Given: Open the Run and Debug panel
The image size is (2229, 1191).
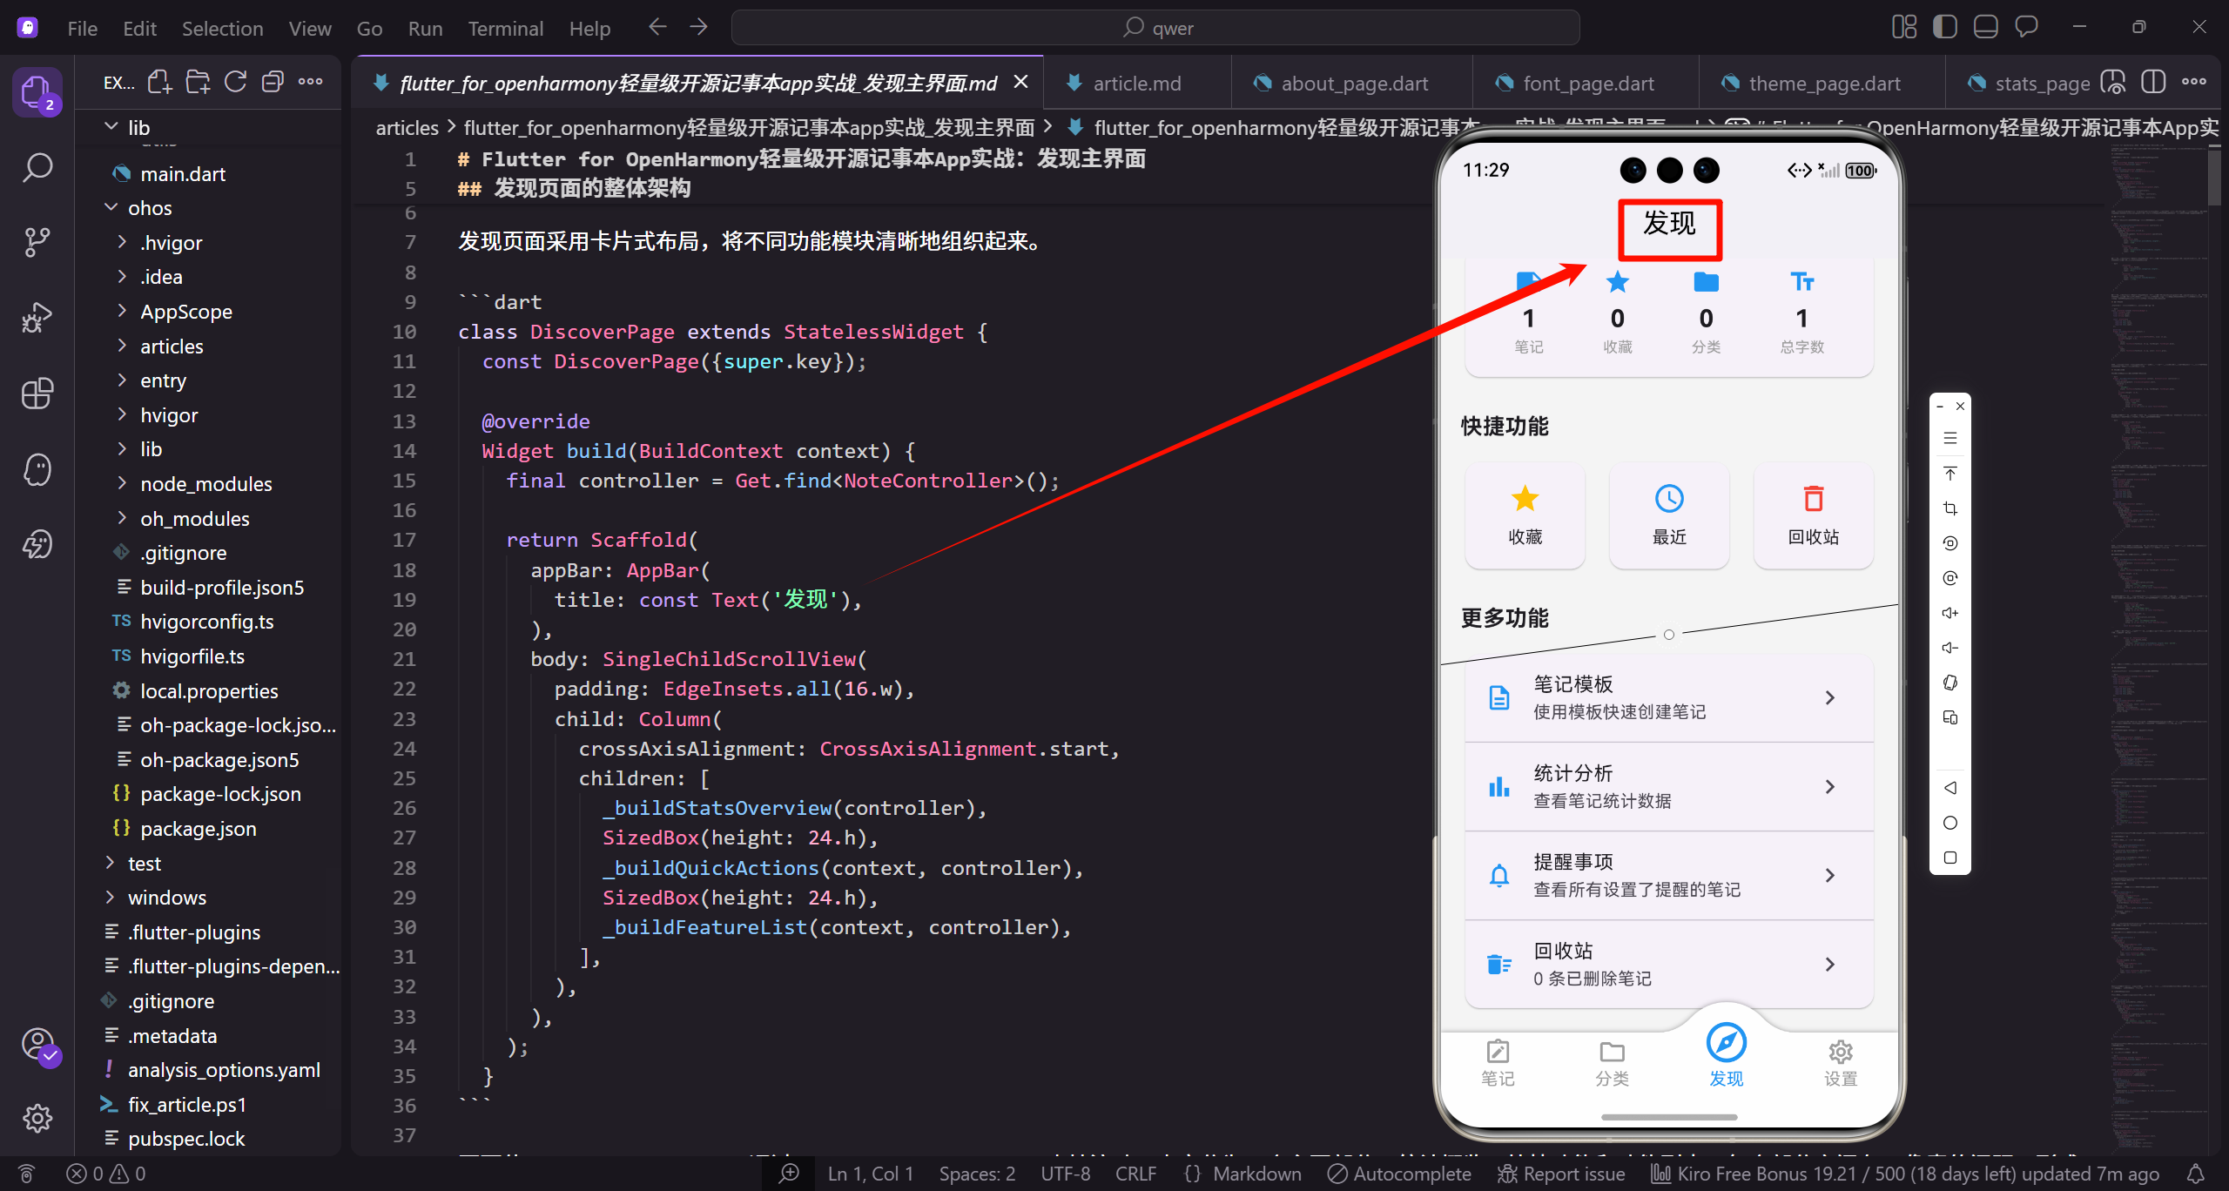Looking at the screenshot, I should point(37,317).
